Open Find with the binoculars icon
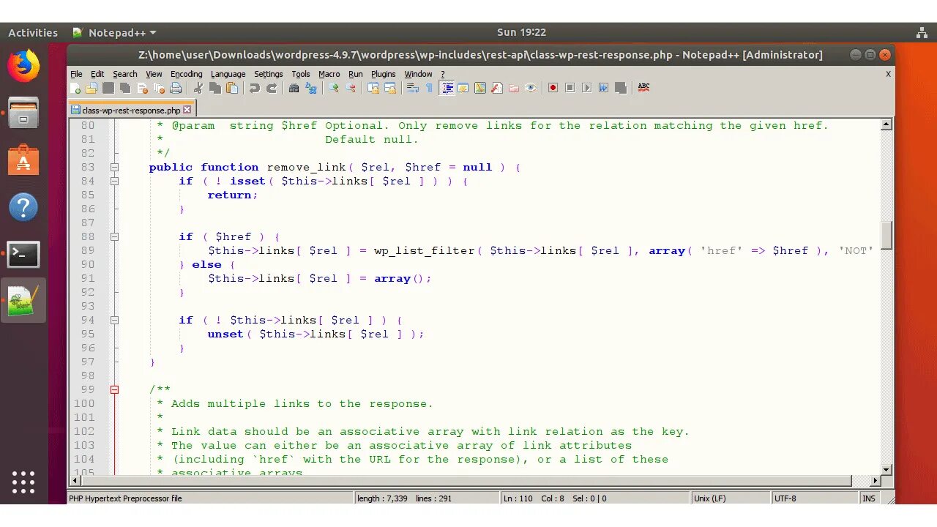The width and height of the screenshot is (937, 527). click(294, 88)
